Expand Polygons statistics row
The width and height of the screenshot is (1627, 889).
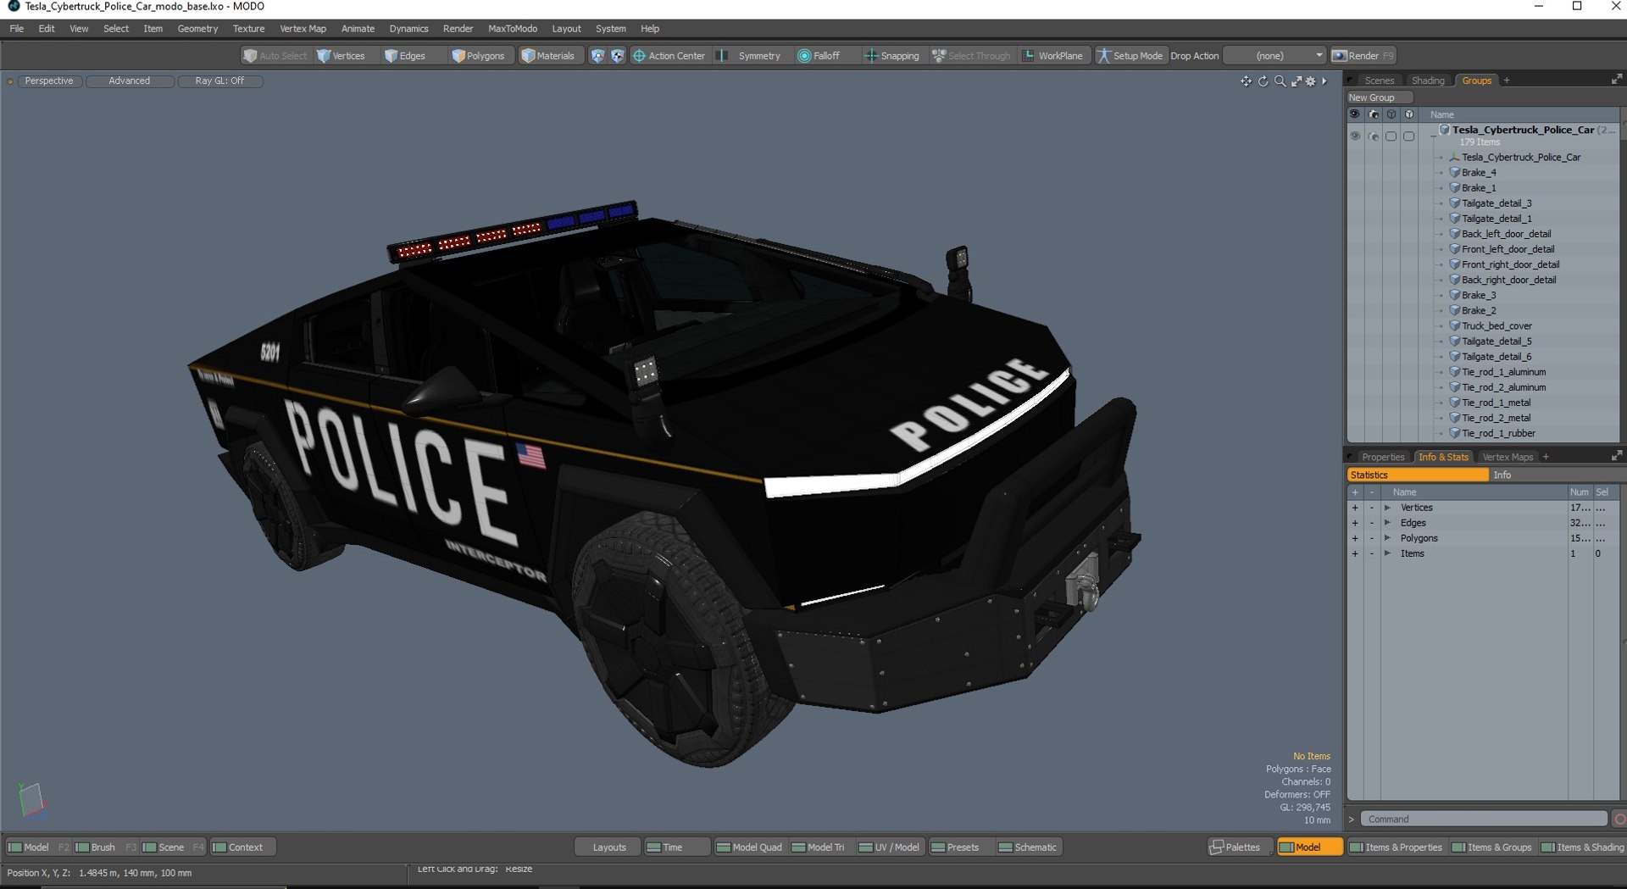pos(1387,538)
